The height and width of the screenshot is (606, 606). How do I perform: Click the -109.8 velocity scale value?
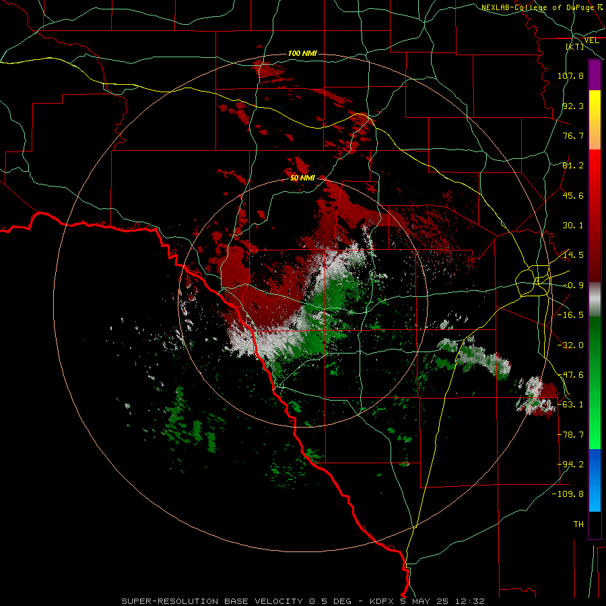click(568, 494)
